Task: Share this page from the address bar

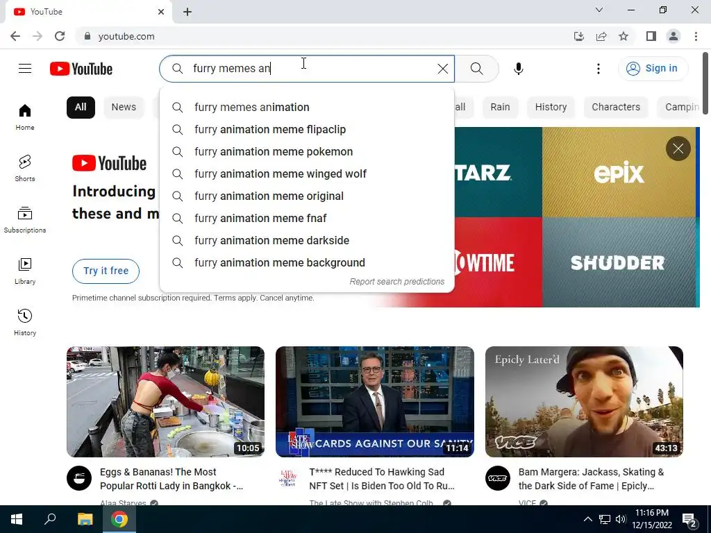Action: [601, 36]
